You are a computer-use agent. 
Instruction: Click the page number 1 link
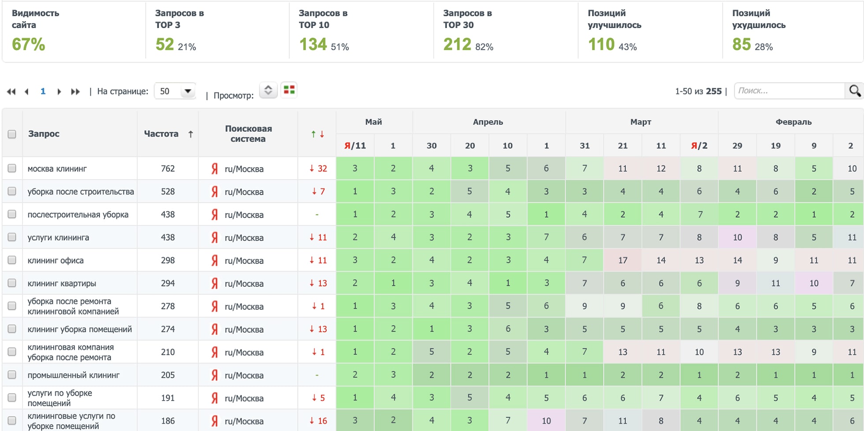click(x=43, y=91)
